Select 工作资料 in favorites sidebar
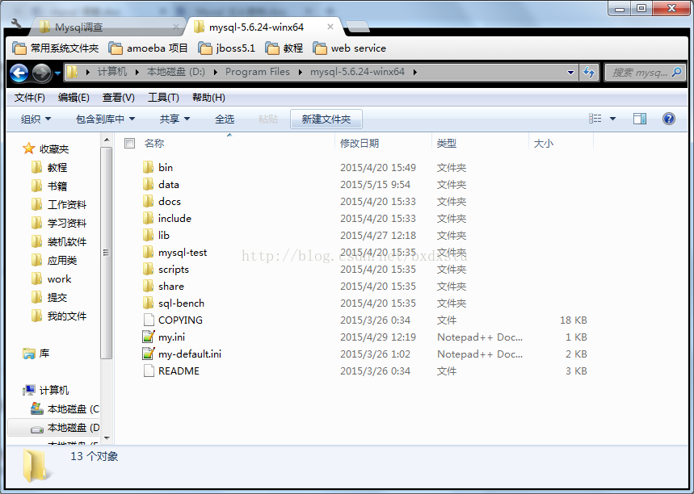694x494 pixels. pyautogui.click(x=59, y=205)
